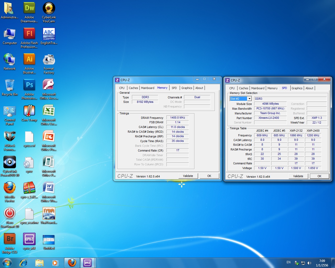The image size is (335, 268).
Task: Open the Graphics tab in right CPU-Z window
Action: coord(297,88)
